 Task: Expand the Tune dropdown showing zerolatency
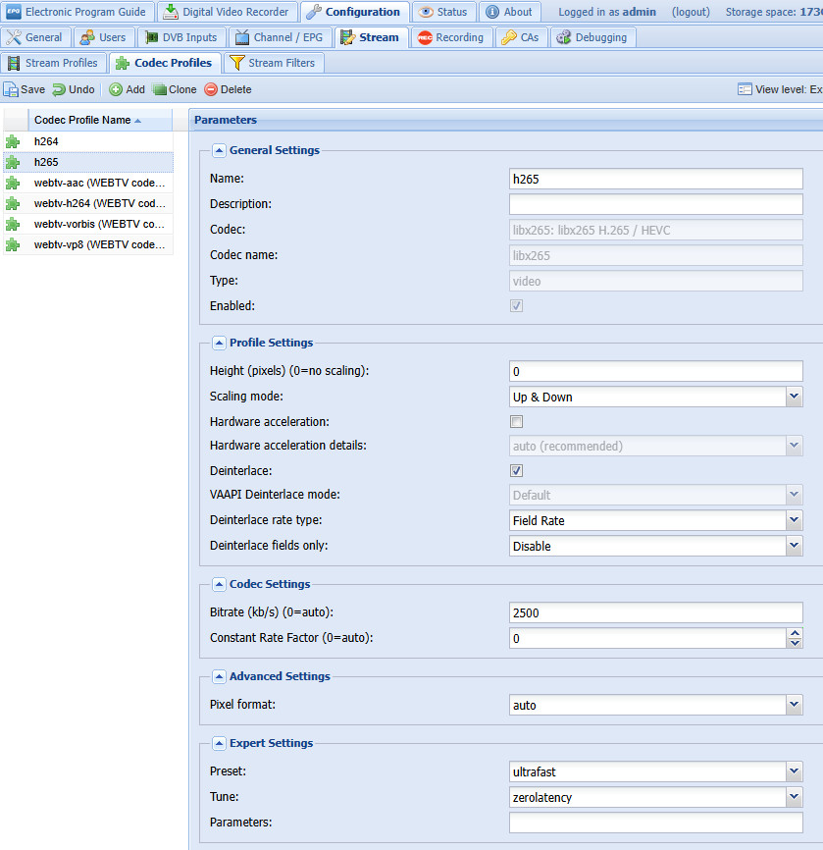point(794,798)
